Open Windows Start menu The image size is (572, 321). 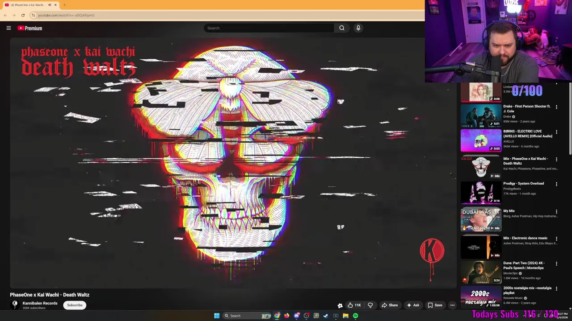[217, 316]
